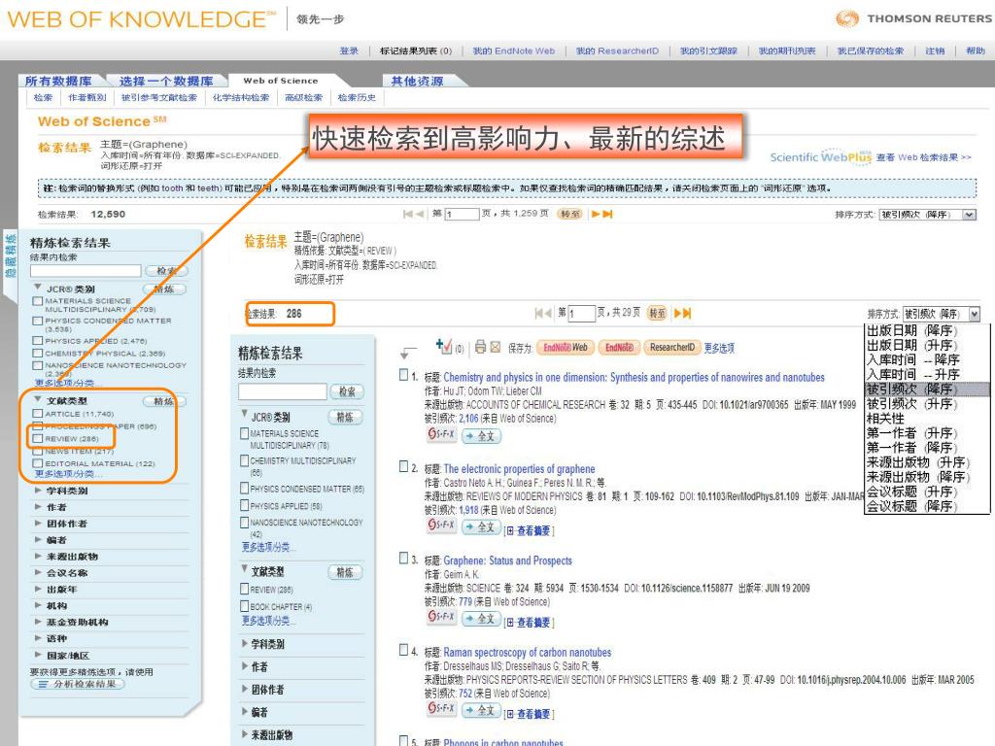
Task: Go to last page of 1,259 pages
Action: 608,215
